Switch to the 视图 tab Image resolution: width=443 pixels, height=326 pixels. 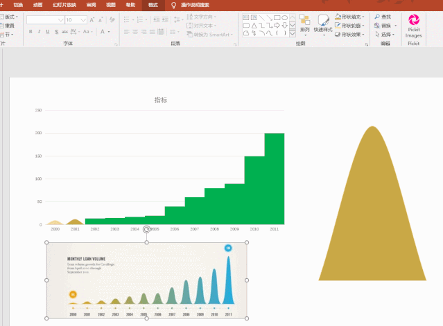tap(111, 5)
